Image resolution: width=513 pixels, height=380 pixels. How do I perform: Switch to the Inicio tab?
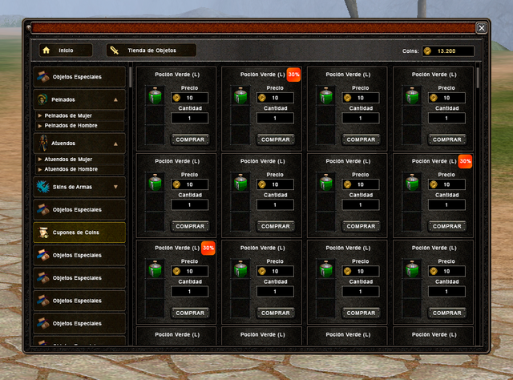tap(67, 50)
